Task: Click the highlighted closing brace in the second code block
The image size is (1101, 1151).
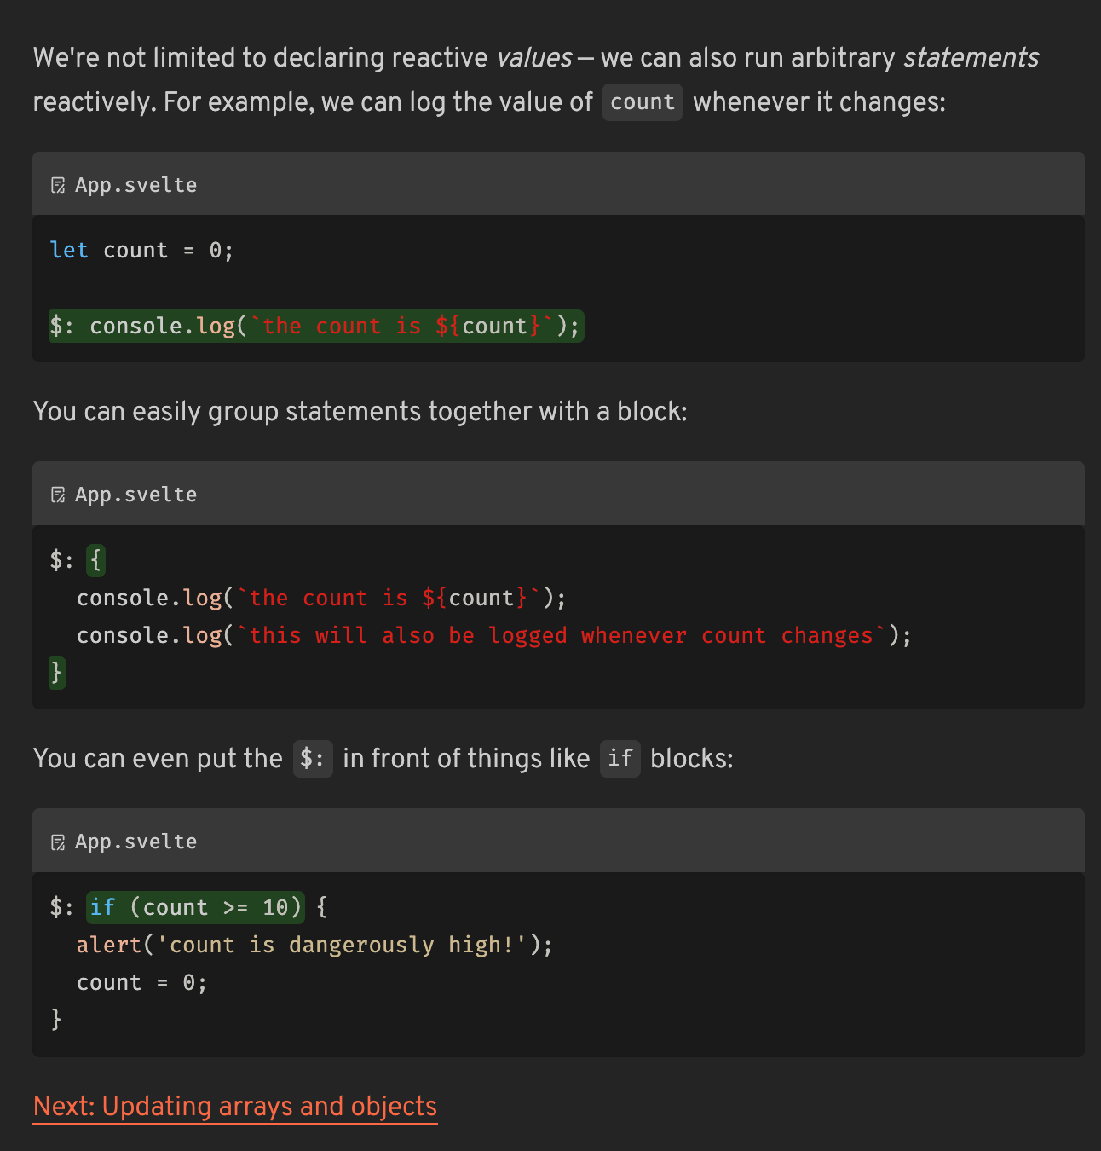Action: tap(57, 673)
